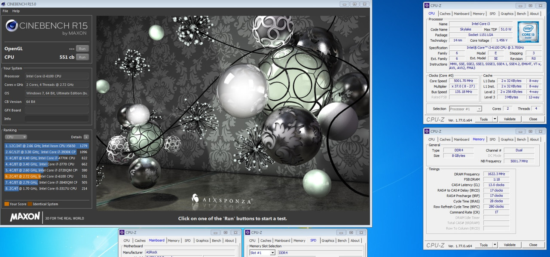550x257 pixels.
Task: Click the CPU-Z icon in Memory window title bar
Action: coord(427,131)
